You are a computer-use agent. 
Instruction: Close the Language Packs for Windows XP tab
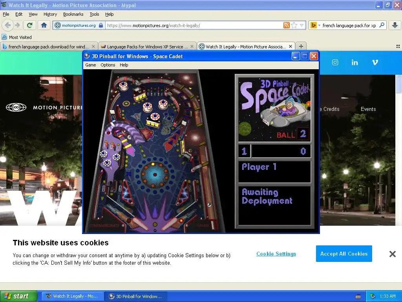click(x=192, y=46)
